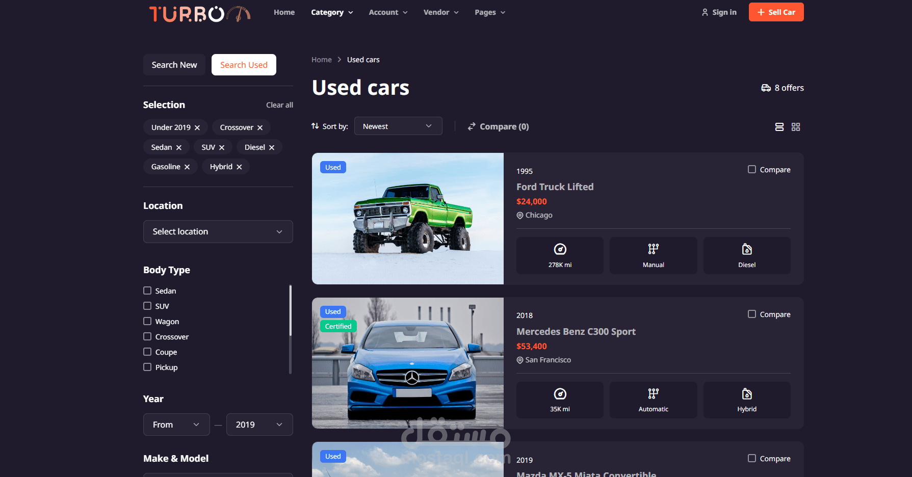The height and width of the screenshot is (477, 912).
Task: Check the Pickup body type checkbox
Action: [x=147, y=367]
